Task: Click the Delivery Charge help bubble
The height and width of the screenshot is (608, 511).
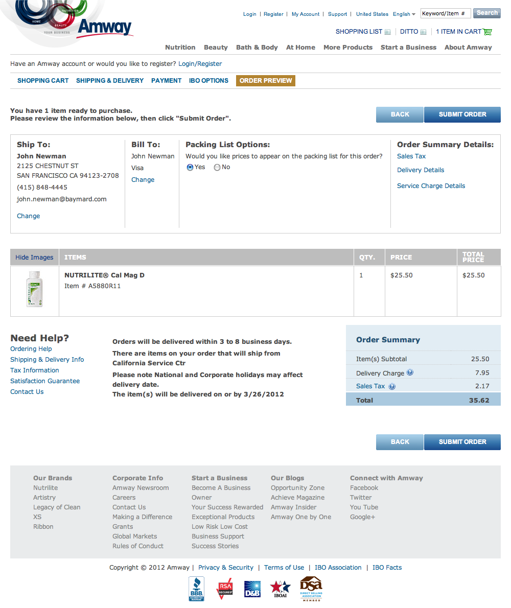Action: pyautogui.click(x=410, y=372)
